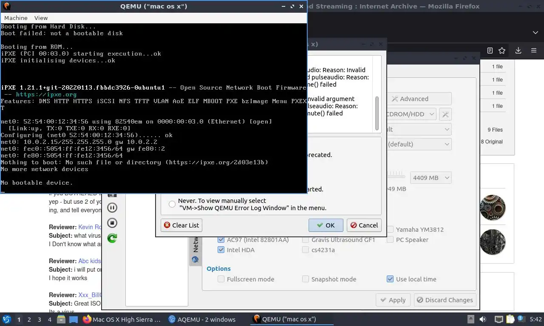544x326 pixels.
Task: Click Discard Changes in AQEMU
Action: 445,300
